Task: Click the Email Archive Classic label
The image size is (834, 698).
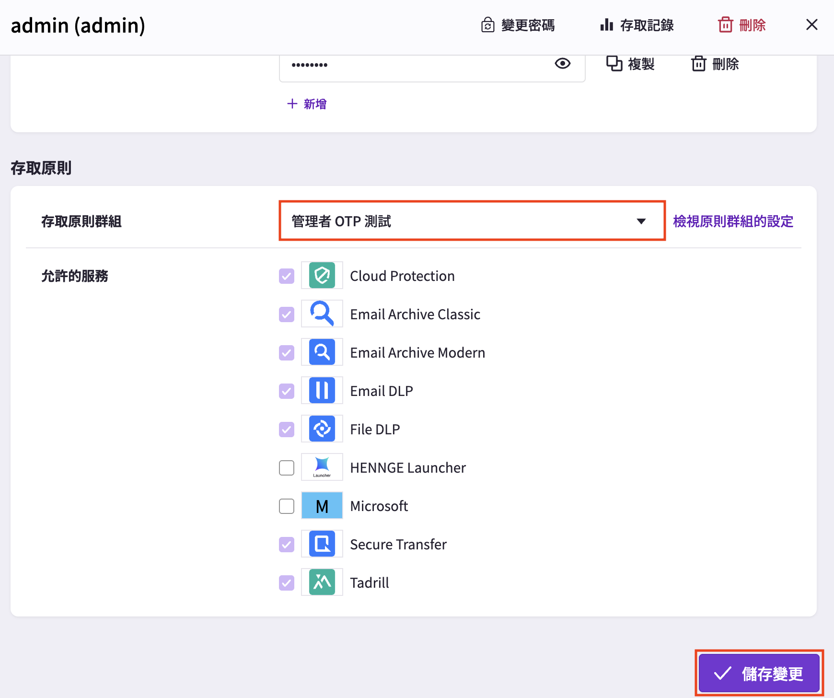Action: (x=415, y=314)
